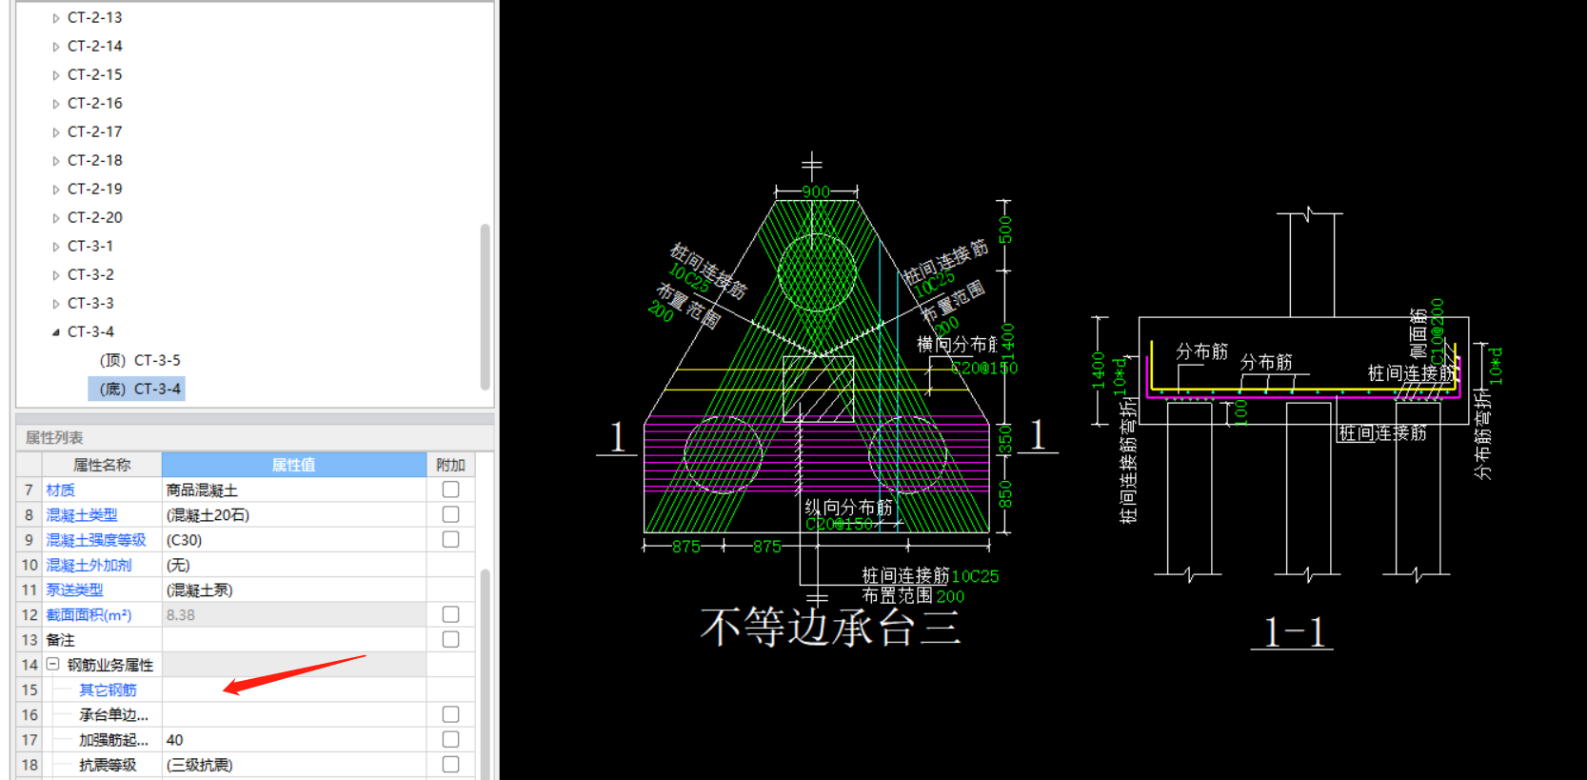Expand the CT-2-17 tree node

(x=55, y=132)
